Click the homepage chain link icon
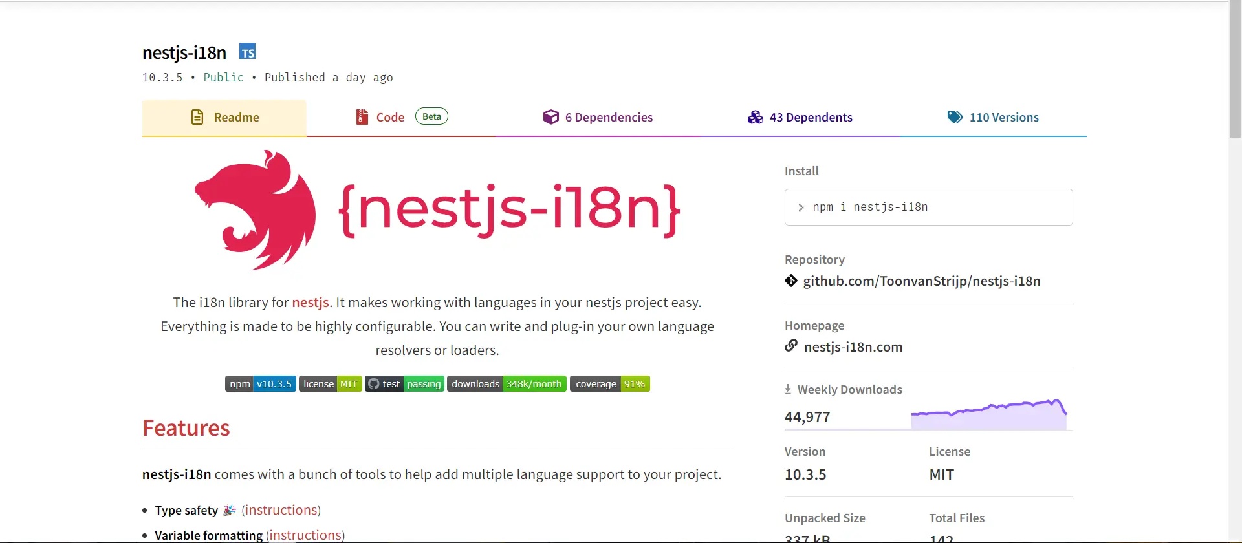Screen dimensions: 1242x543 click(791, 346)
